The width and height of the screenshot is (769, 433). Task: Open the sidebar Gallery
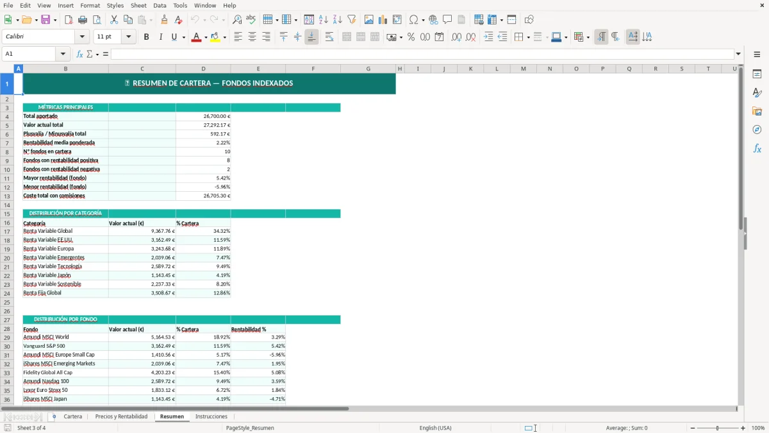(x=757, y=111)
